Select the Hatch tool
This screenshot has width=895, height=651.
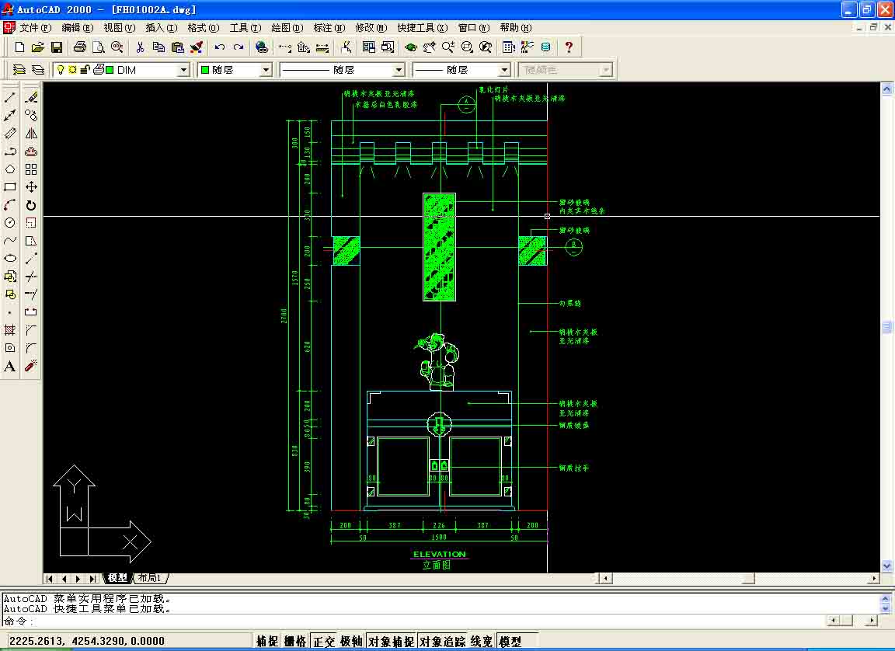[x=10, y=330]
